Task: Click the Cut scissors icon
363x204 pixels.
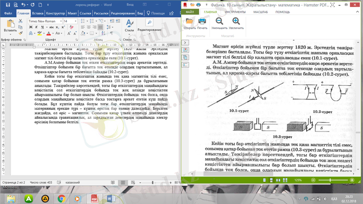Action: [x=21, y=21]
